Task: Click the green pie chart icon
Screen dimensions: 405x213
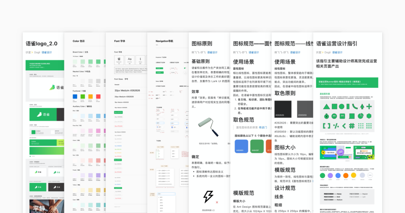Action: [361, 116]
